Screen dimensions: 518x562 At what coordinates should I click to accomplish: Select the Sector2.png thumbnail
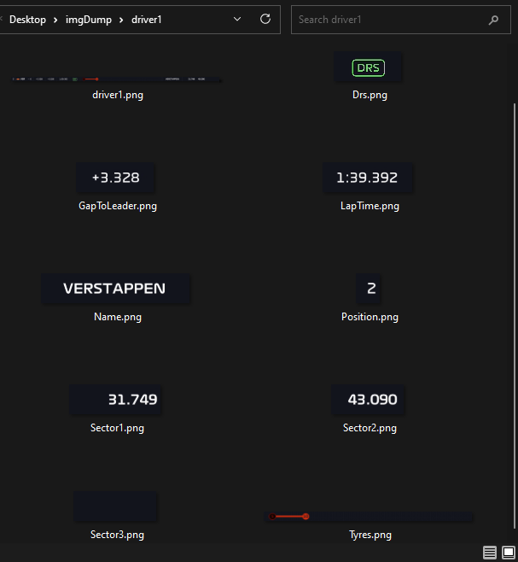tap(369, 400)
